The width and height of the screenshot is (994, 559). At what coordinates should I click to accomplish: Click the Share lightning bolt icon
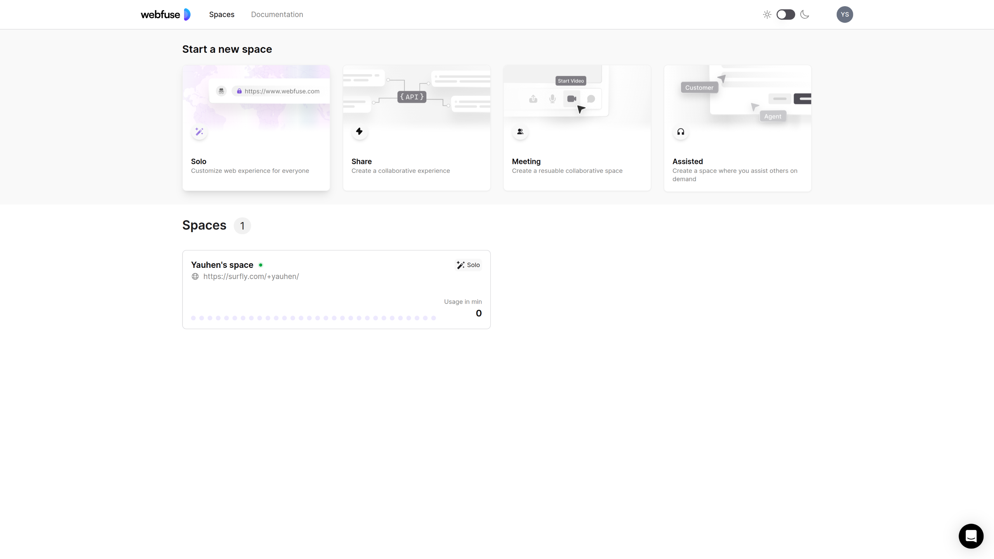coord(360,132)
